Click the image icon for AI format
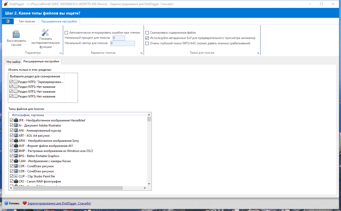Viewport: 341px width, 211px height. 16,125
